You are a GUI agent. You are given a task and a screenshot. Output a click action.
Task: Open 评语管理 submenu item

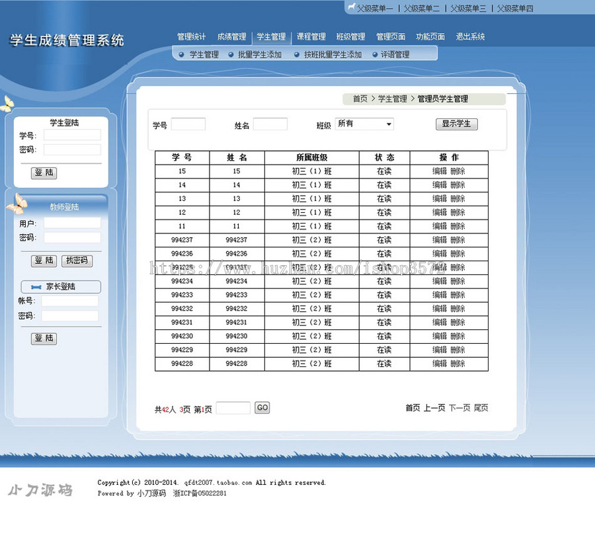(x=395, y=55)
